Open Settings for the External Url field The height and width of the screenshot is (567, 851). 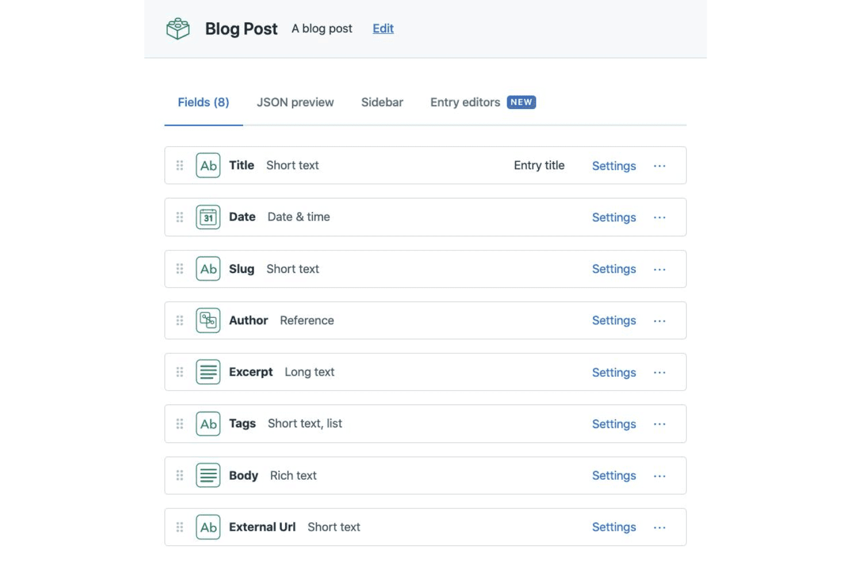click(x=614, y=528)
